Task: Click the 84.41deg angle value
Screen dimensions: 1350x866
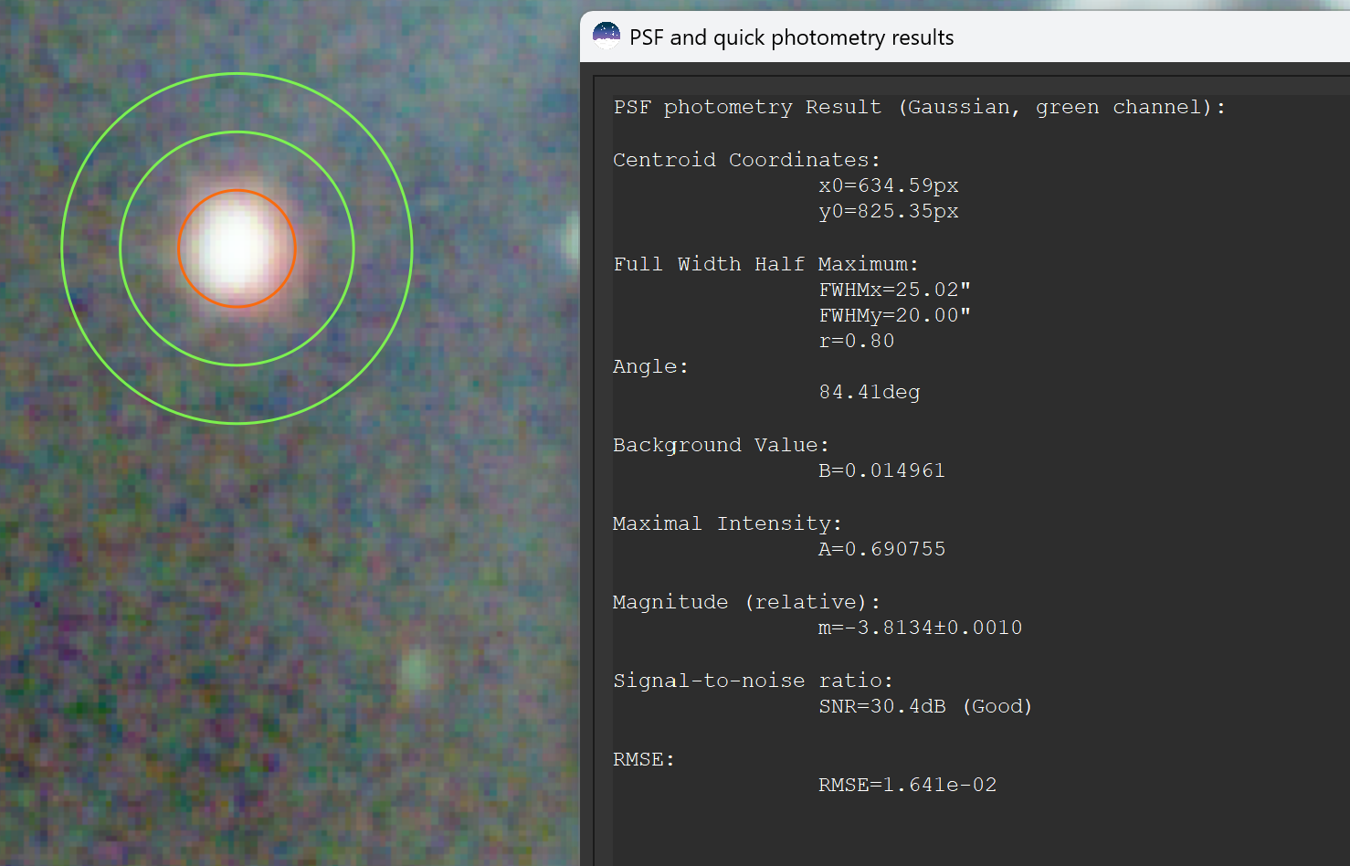Action: pos(869,392)
